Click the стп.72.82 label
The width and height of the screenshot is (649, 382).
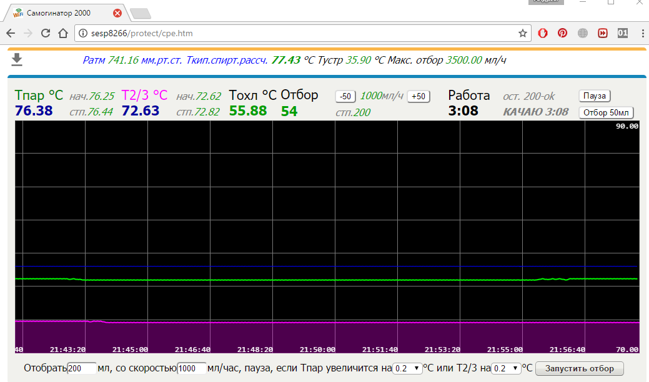(198, 112)
